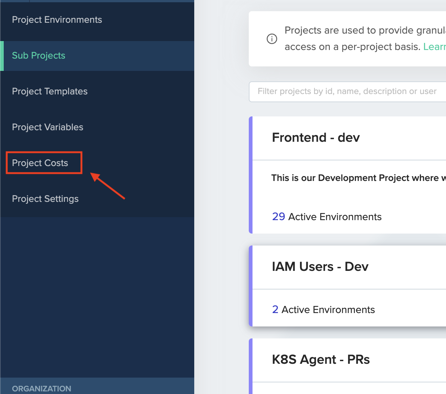Open the K8S Agent - PRs project
This screenshot has height=394, width=446.
[321, 360]
